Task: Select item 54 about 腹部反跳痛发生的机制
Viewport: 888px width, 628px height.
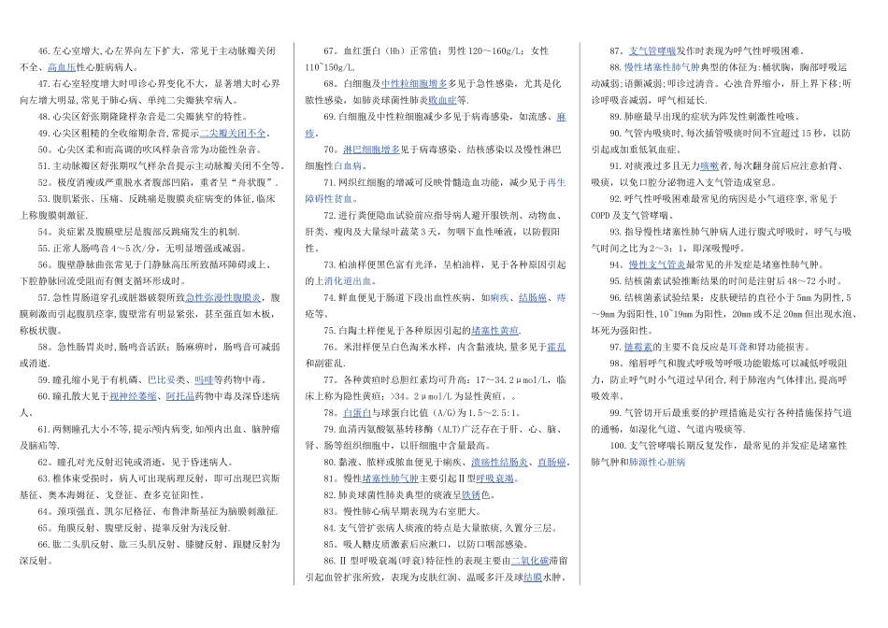Action: point(139,232)
